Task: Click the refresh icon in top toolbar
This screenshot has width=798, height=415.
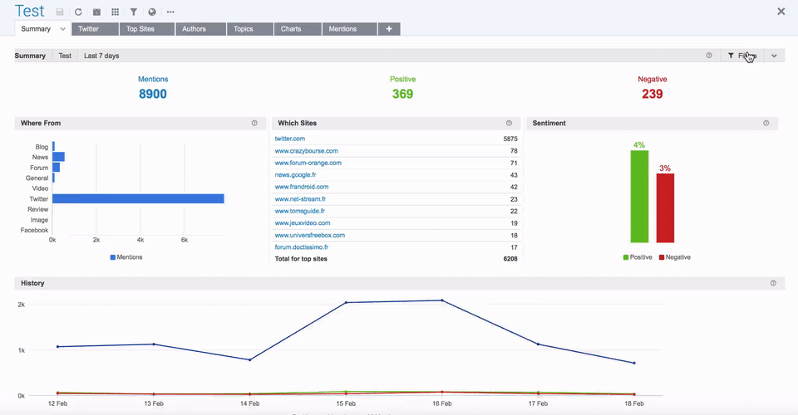Action: (x=78, y=12)
